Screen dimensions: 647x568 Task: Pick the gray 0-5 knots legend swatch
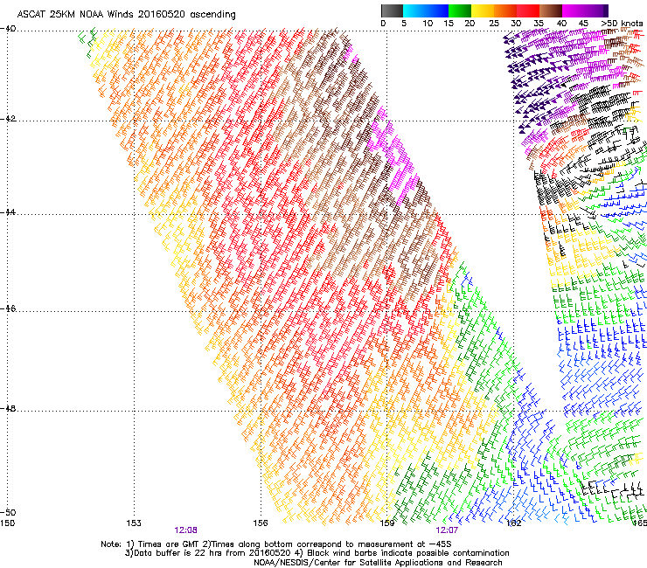tap(392, 10)
